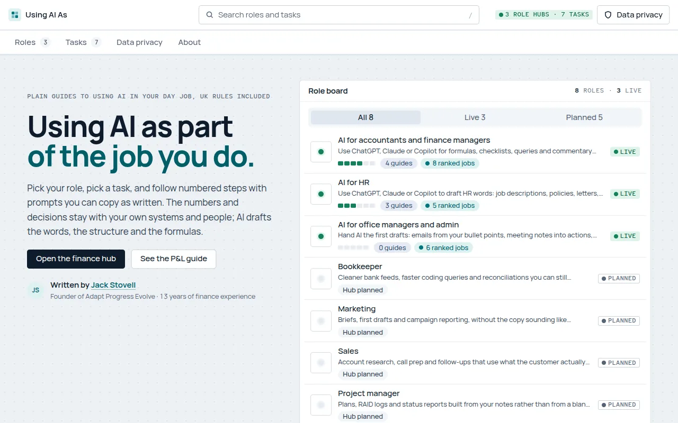Click the AI for HR progress bar

356,206
